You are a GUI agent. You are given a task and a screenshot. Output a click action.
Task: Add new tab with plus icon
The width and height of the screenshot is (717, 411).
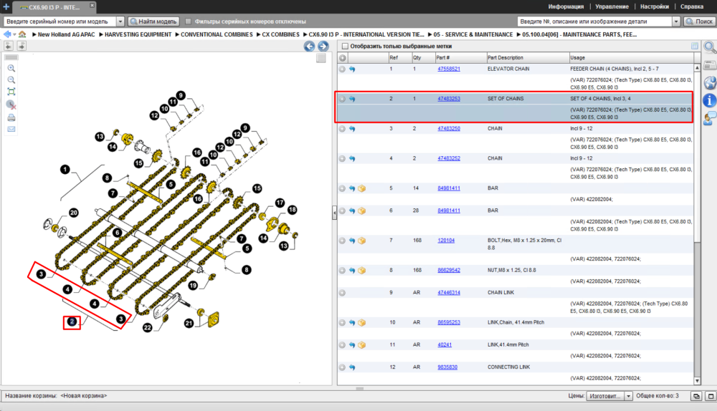tap(6, 6)
